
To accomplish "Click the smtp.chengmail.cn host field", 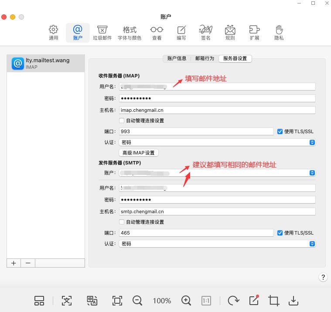I will click(x=217, y=211).
